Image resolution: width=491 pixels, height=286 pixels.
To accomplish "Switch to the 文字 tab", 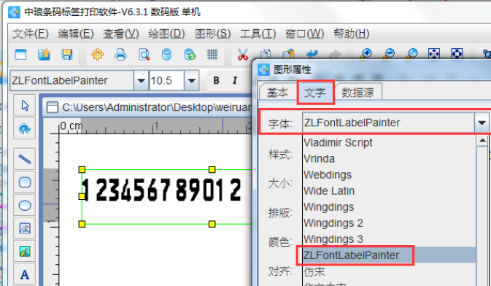I will [x=315, y=93].
